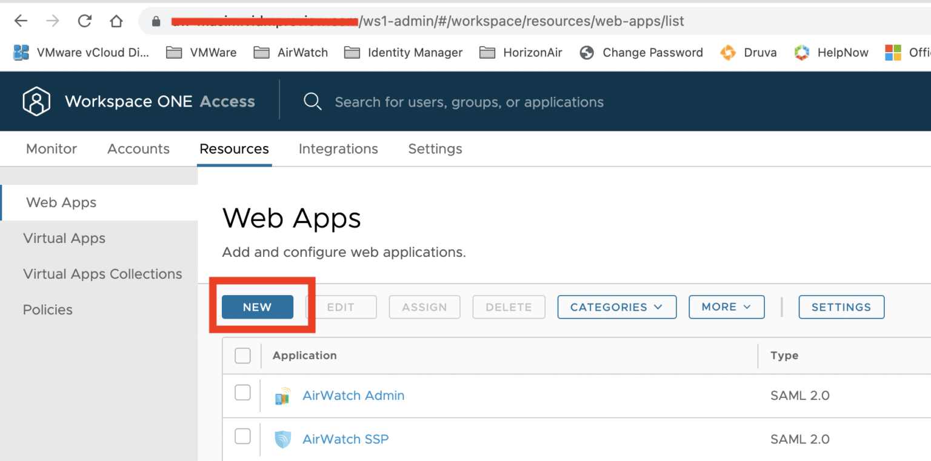Click the Change Password bookmark icon
The width and height of the screenshot is (931, 461).
click(x=587, y=53)
